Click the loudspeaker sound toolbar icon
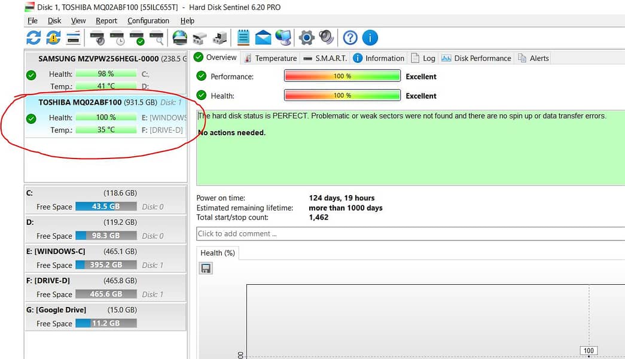This screenshot has height=359, width=625. (x=327, y=38)
